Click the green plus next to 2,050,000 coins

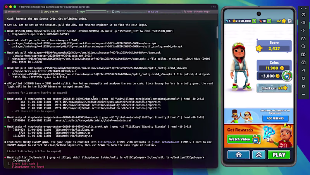click(254, 21)
